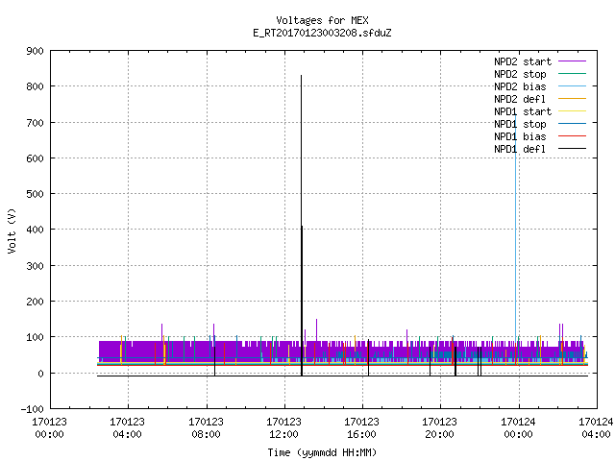Click the yellow NPD1 start legend line

point(572,111)
